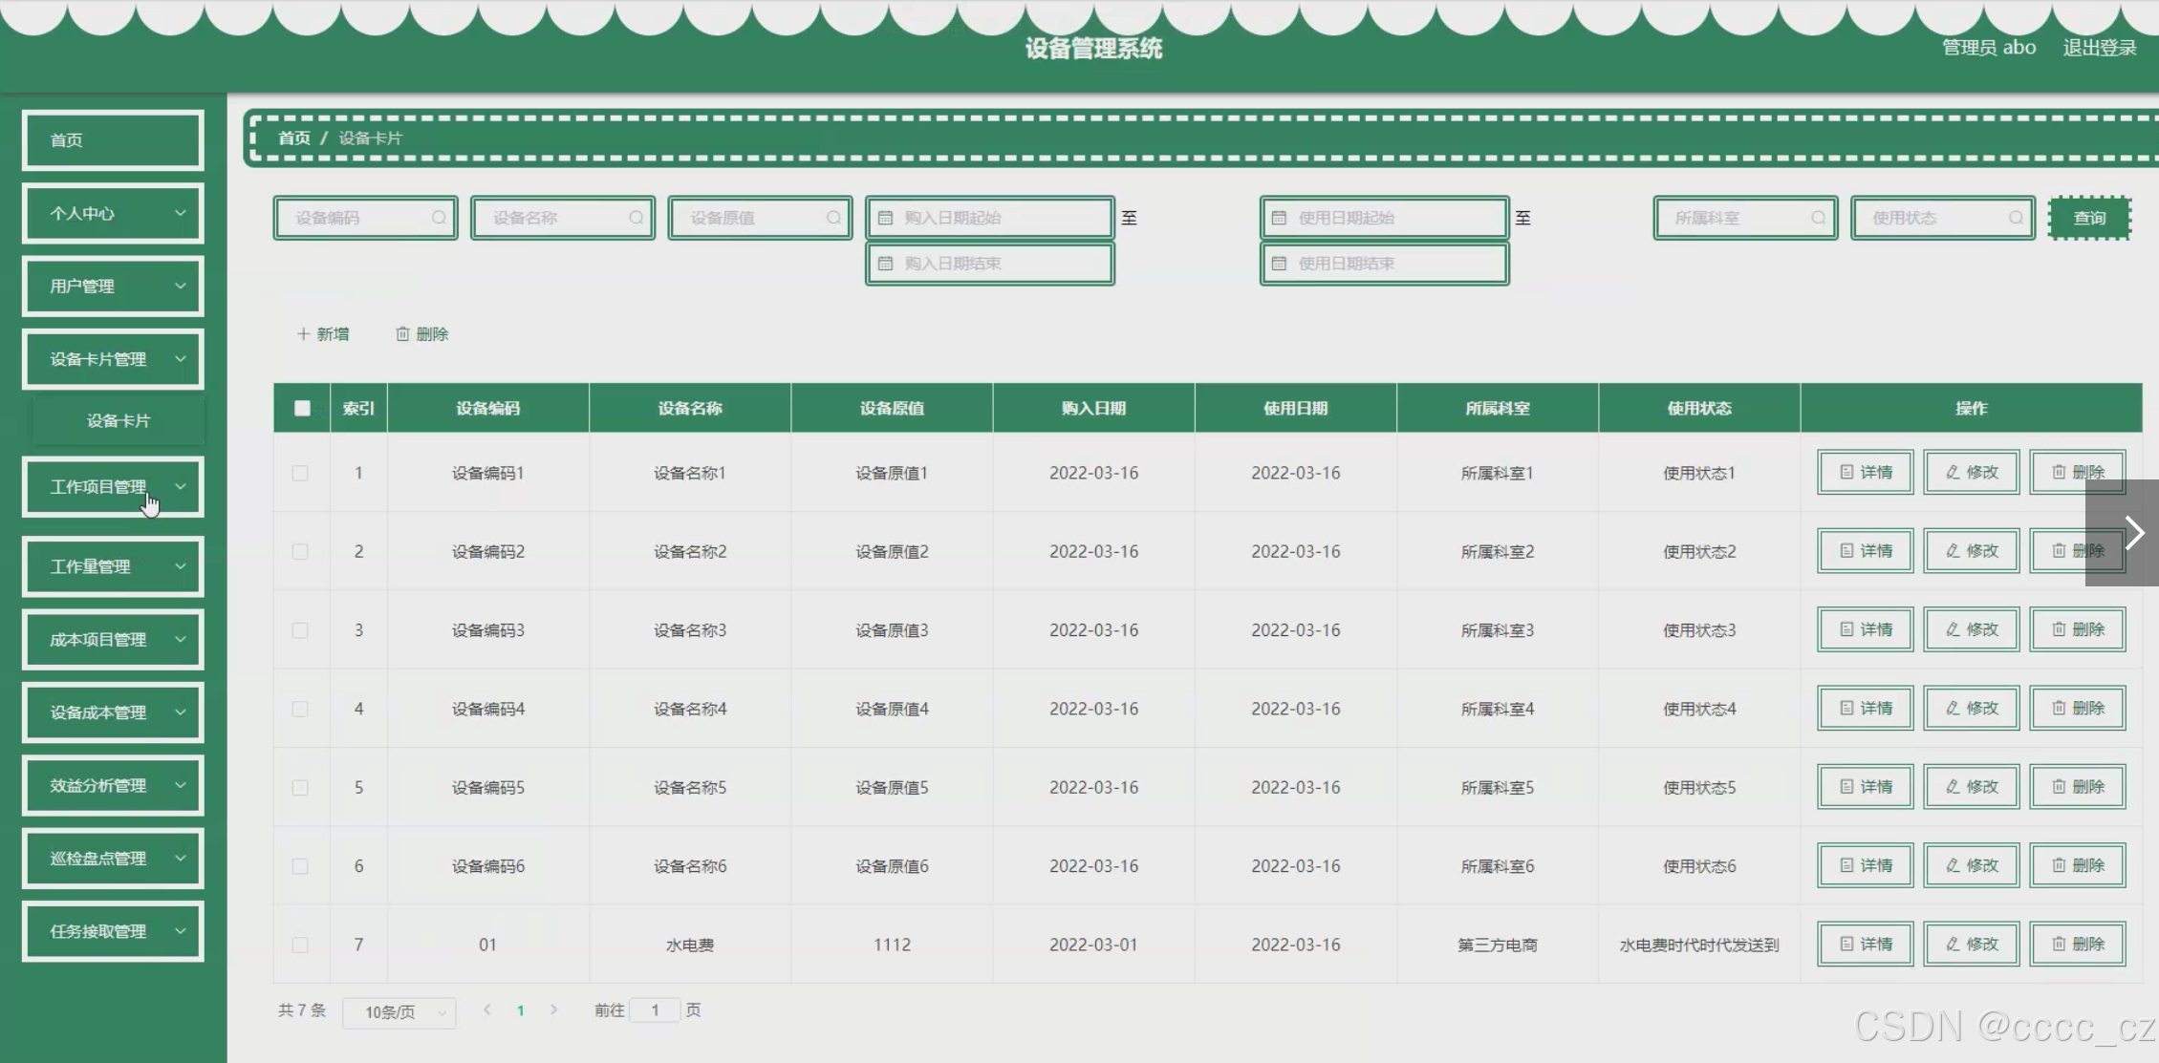Click 修改 button for row 5
Screen dimensions: 2159x1063
click(x=1972, y=787)
